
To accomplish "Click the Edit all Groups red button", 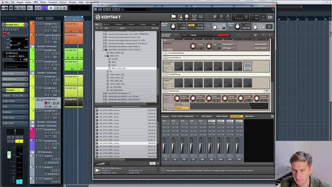I will tap(223, 35).
